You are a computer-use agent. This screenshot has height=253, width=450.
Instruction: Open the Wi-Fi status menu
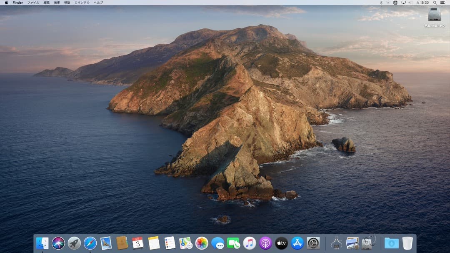(x=388, y=3)
